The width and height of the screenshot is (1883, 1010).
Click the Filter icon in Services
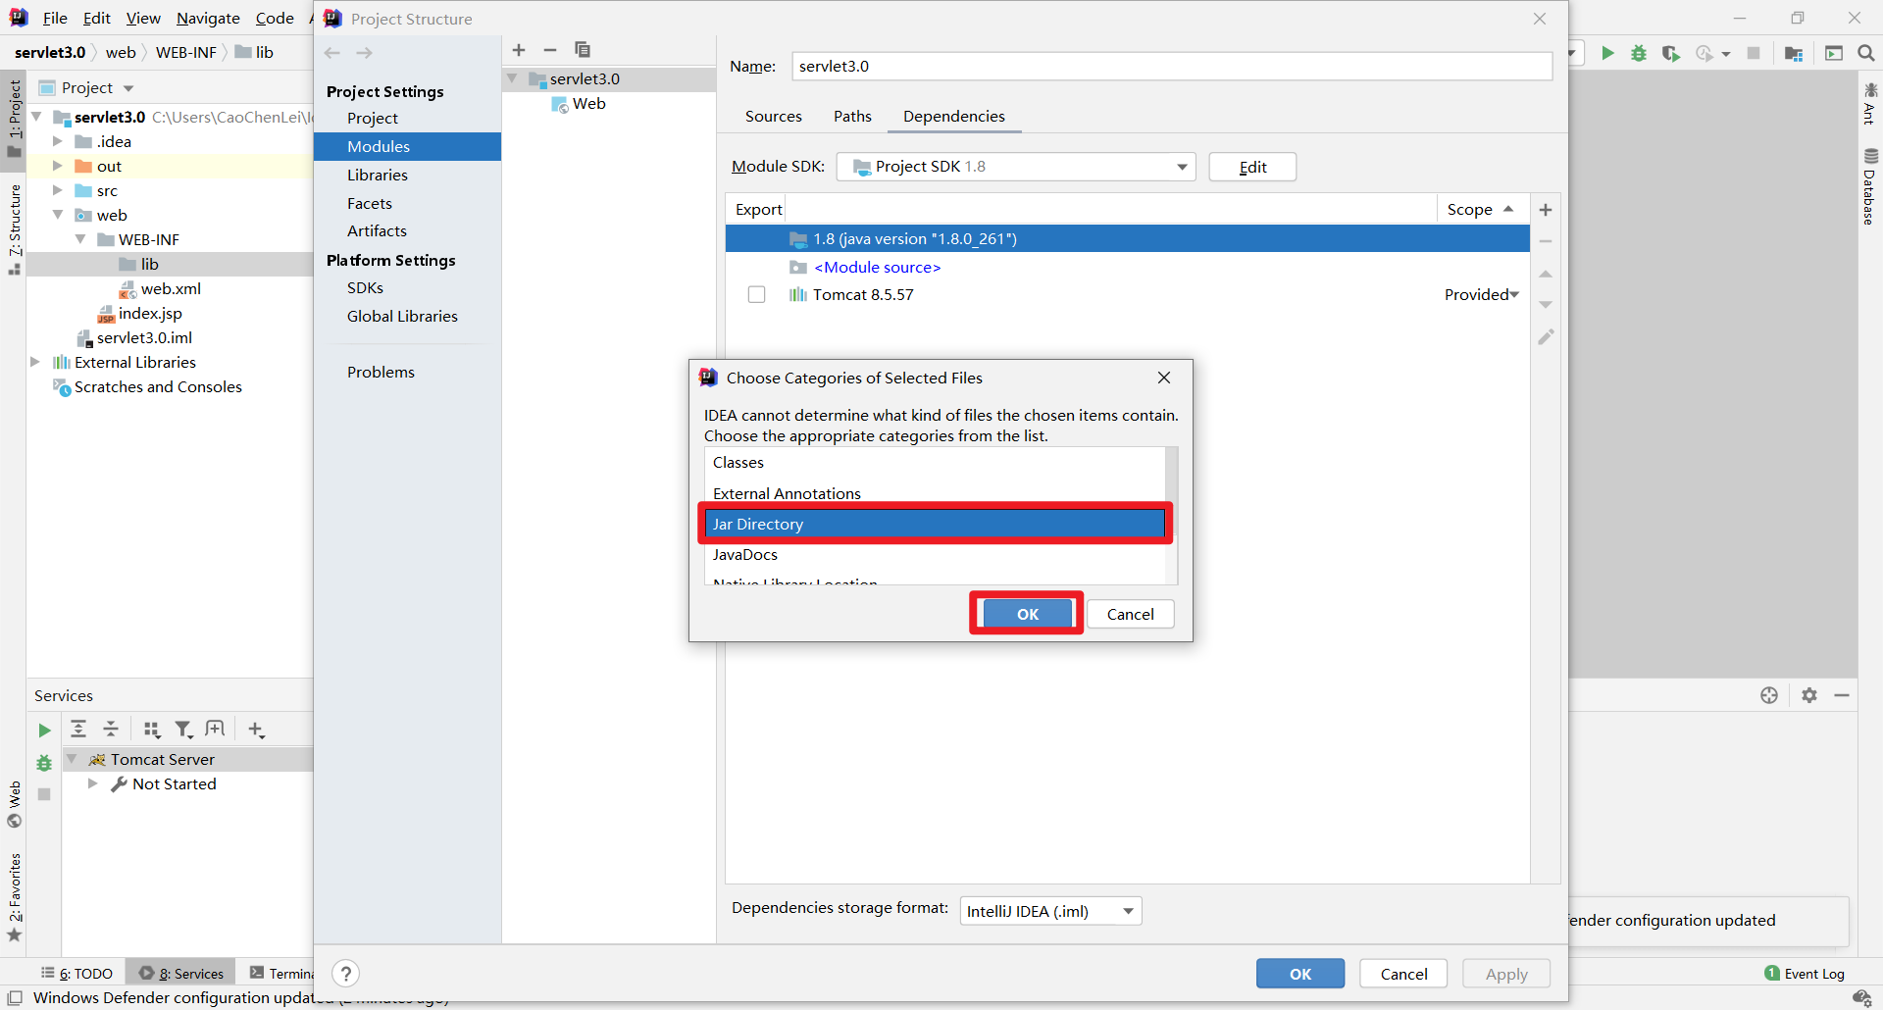coord(183,729)
